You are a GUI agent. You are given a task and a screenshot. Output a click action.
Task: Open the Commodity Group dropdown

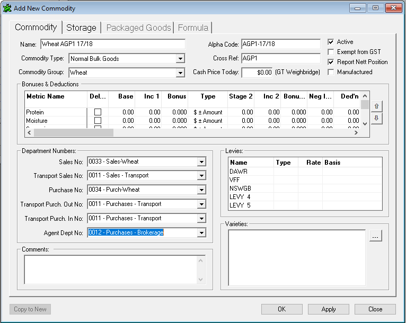tap(180, 73)
